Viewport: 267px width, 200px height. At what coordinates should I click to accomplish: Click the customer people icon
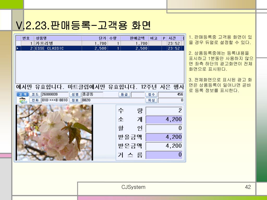click(23, 100)
